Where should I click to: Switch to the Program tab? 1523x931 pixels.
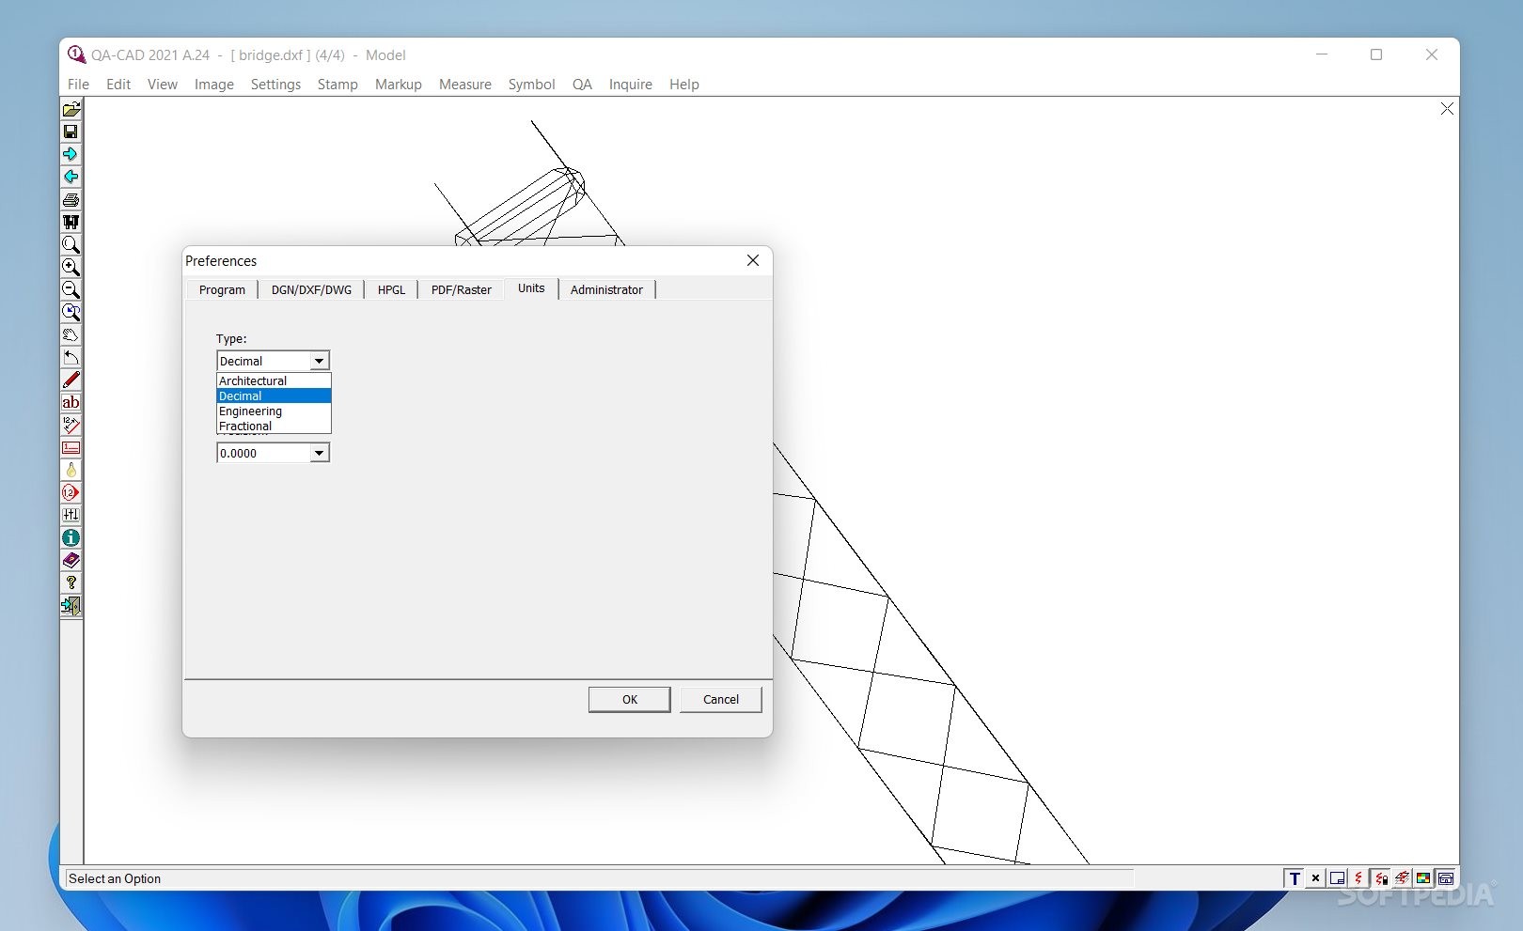tap(222, 289)
